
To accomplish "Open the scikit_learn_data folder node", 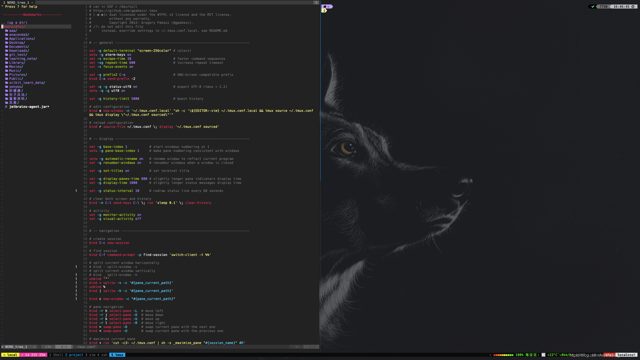I will point(27,83).
